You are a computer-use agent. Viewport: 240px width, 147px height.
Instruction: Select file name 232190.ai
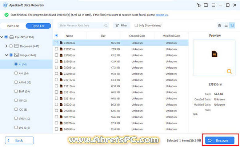point(70,98)
